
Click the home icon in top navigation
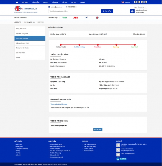17,2
